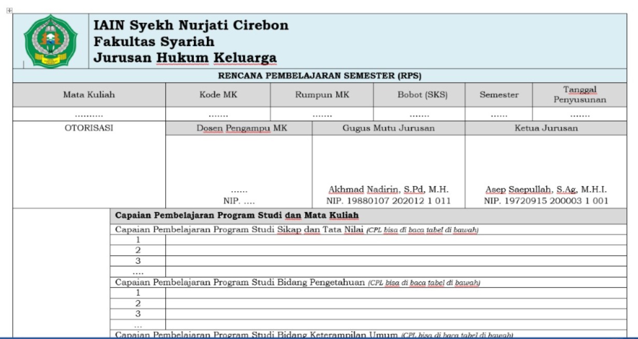Click the name 'Akhmad Nadirin, S.Pd, M.H.'
Viewport: 638px width, 339px height.
point(388,190)
